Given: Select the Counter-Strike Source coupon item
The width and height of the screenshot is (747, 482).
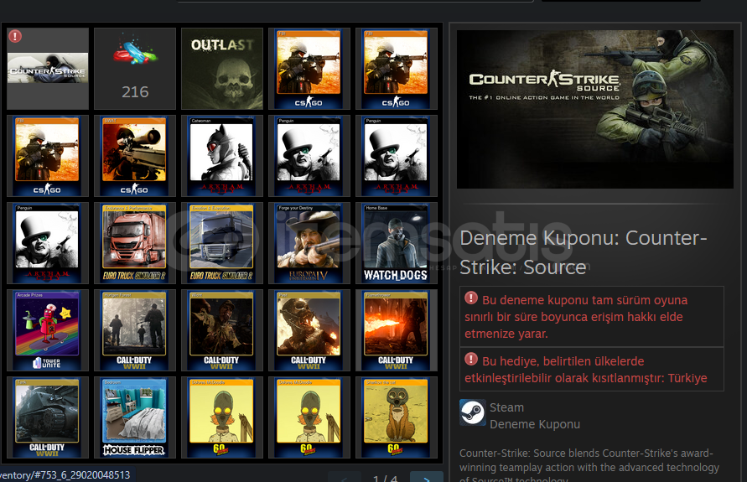Looking at the screenshot, I should pyautogui.click(x=48, y=69).
